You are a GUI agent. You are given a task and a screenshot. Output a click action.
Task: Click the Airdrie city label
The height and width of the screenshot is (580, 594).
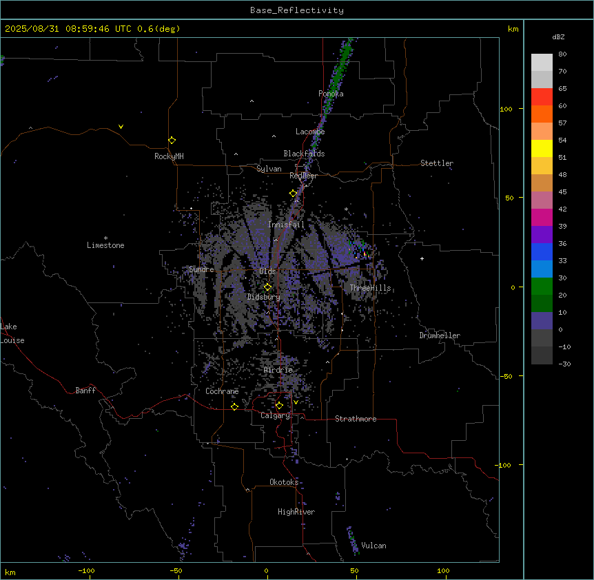pos(278,370)
